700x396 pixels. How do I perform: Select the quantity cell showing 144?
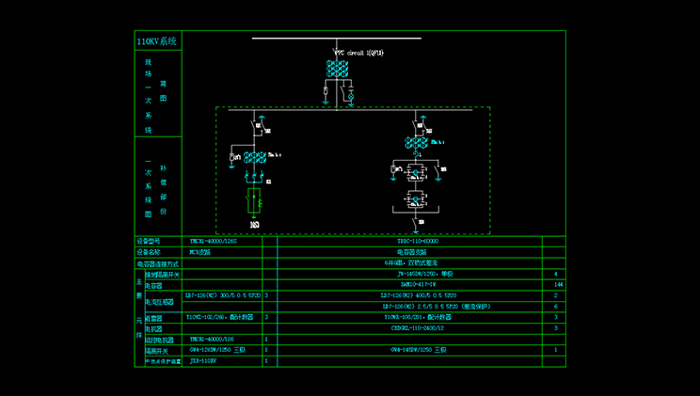point(558,283)
